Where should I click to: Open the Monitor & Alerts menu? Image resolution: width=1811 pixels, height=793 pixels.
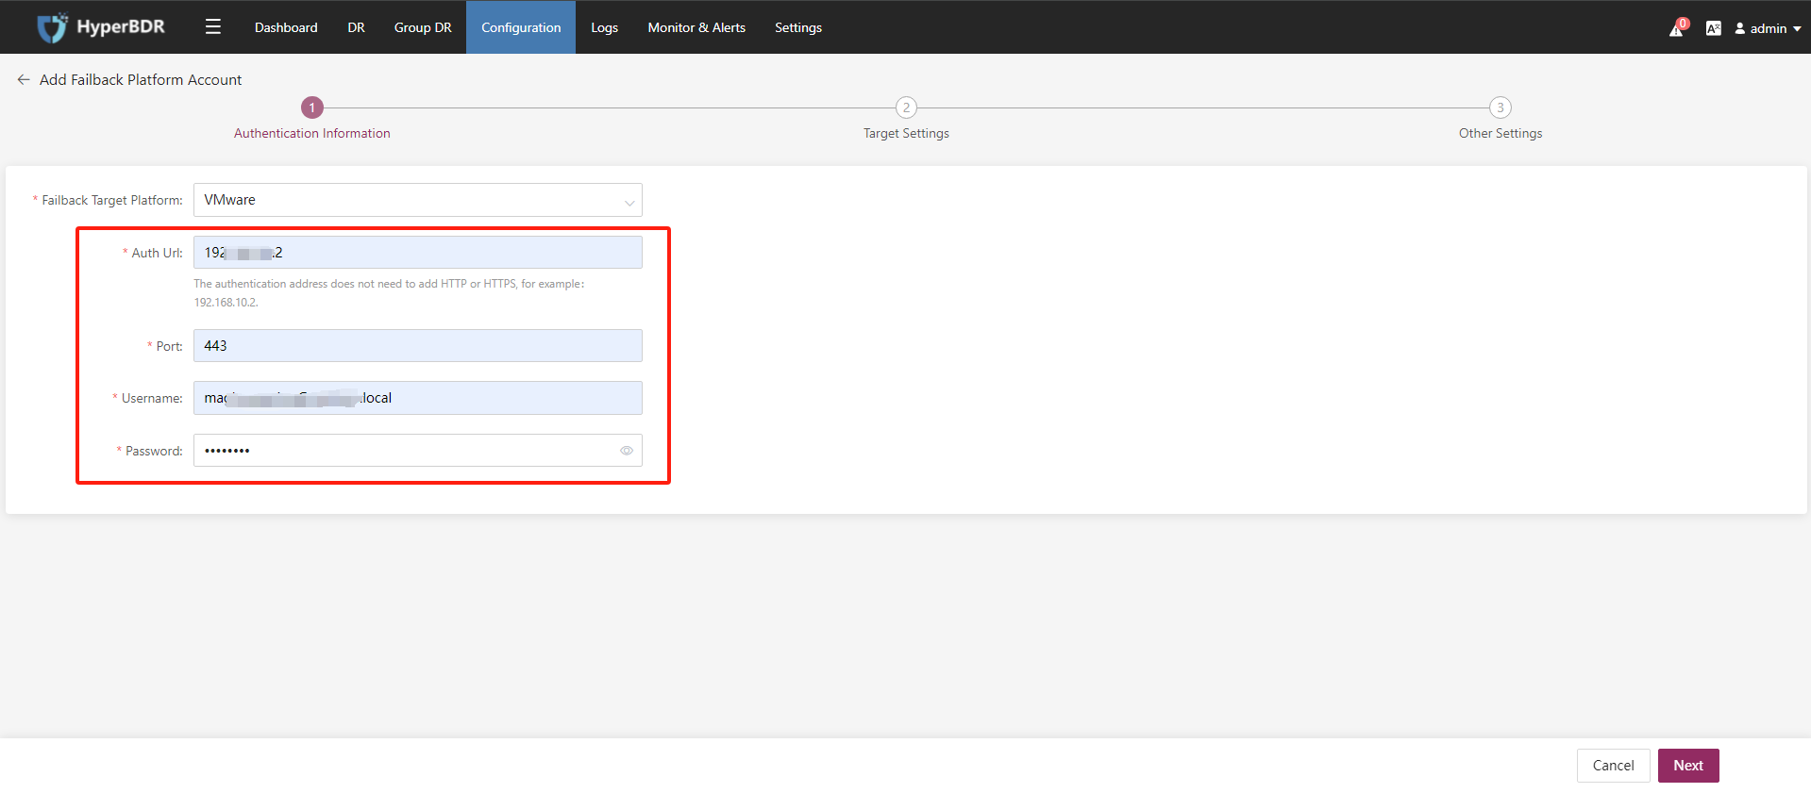click(696, 27)
